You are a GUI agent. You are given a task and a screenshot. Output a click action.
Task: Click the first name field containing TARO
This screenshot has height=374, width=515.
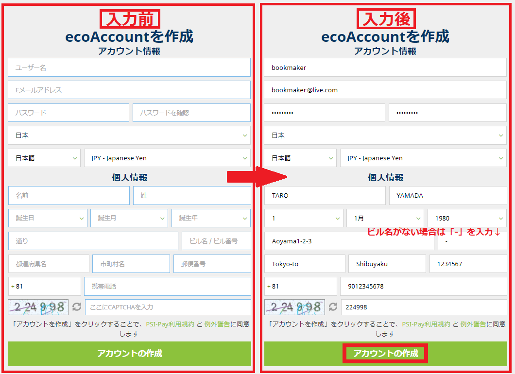click(325, 195)
